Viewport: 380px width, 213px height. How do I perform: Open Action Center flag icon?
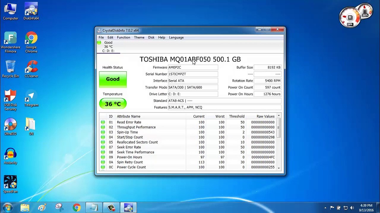[x=332, y=208]
